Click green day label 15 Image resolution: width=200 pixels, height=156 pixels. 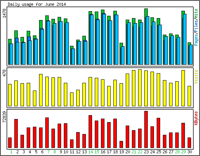click(97, 152)
